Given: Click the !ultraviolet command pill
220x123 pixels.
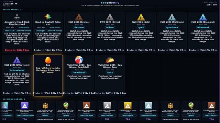Looking at the screenshot, I should (17, 70).
